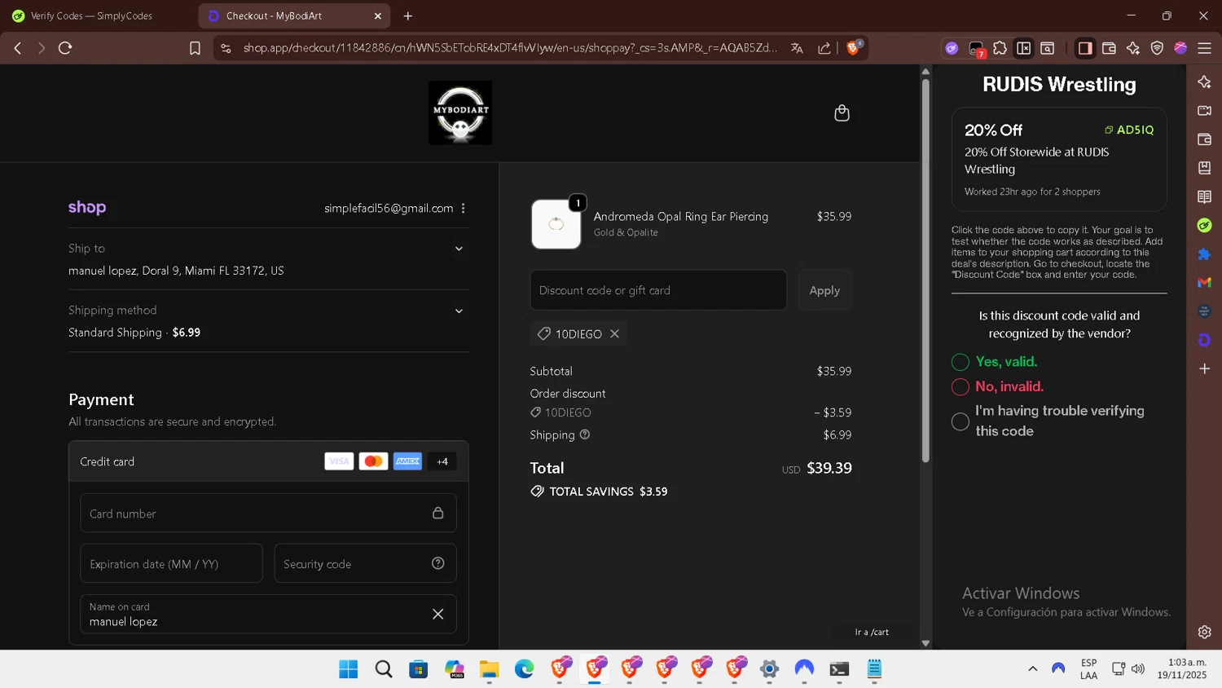Click the share page icon
The image size is (1222, 688).
point(824,48)
